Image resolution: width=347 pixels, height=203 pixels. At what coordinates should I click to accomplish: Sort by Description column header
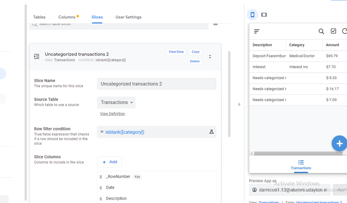262,45
